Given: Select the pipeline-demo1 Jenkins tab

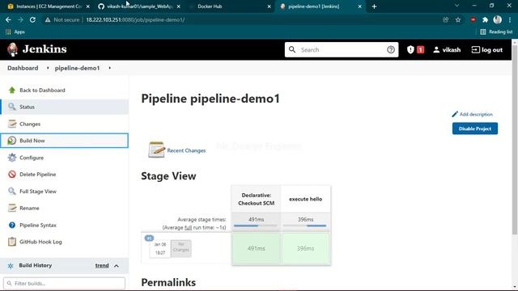Looking at the screenshot, I should 321,6.
